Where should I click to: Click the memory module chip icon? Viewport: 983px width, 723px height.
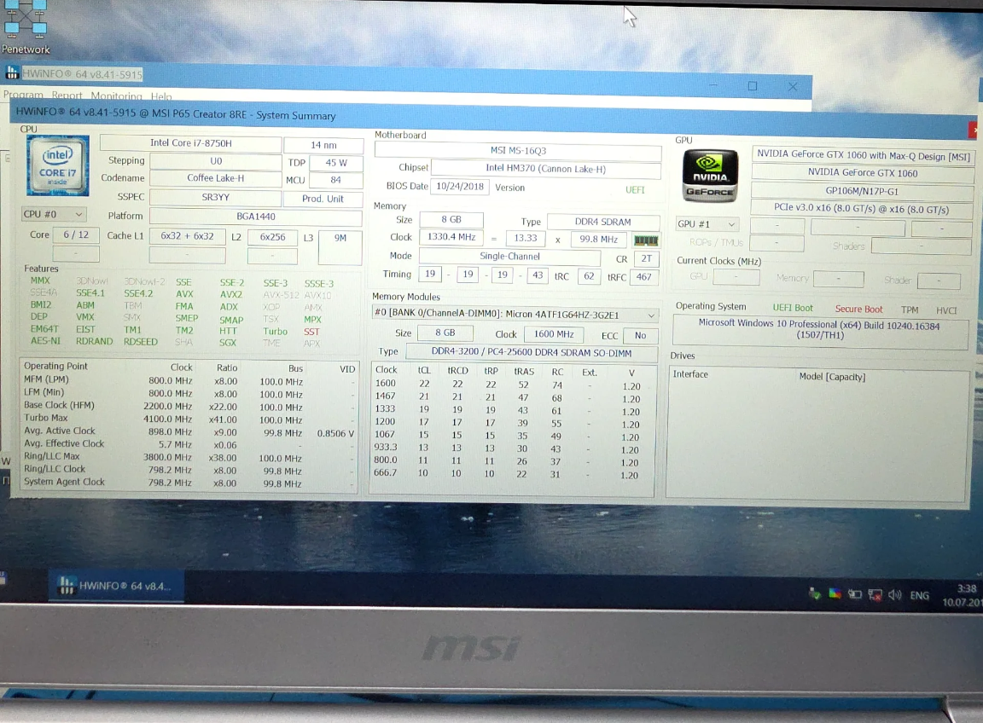pos(646,240)
